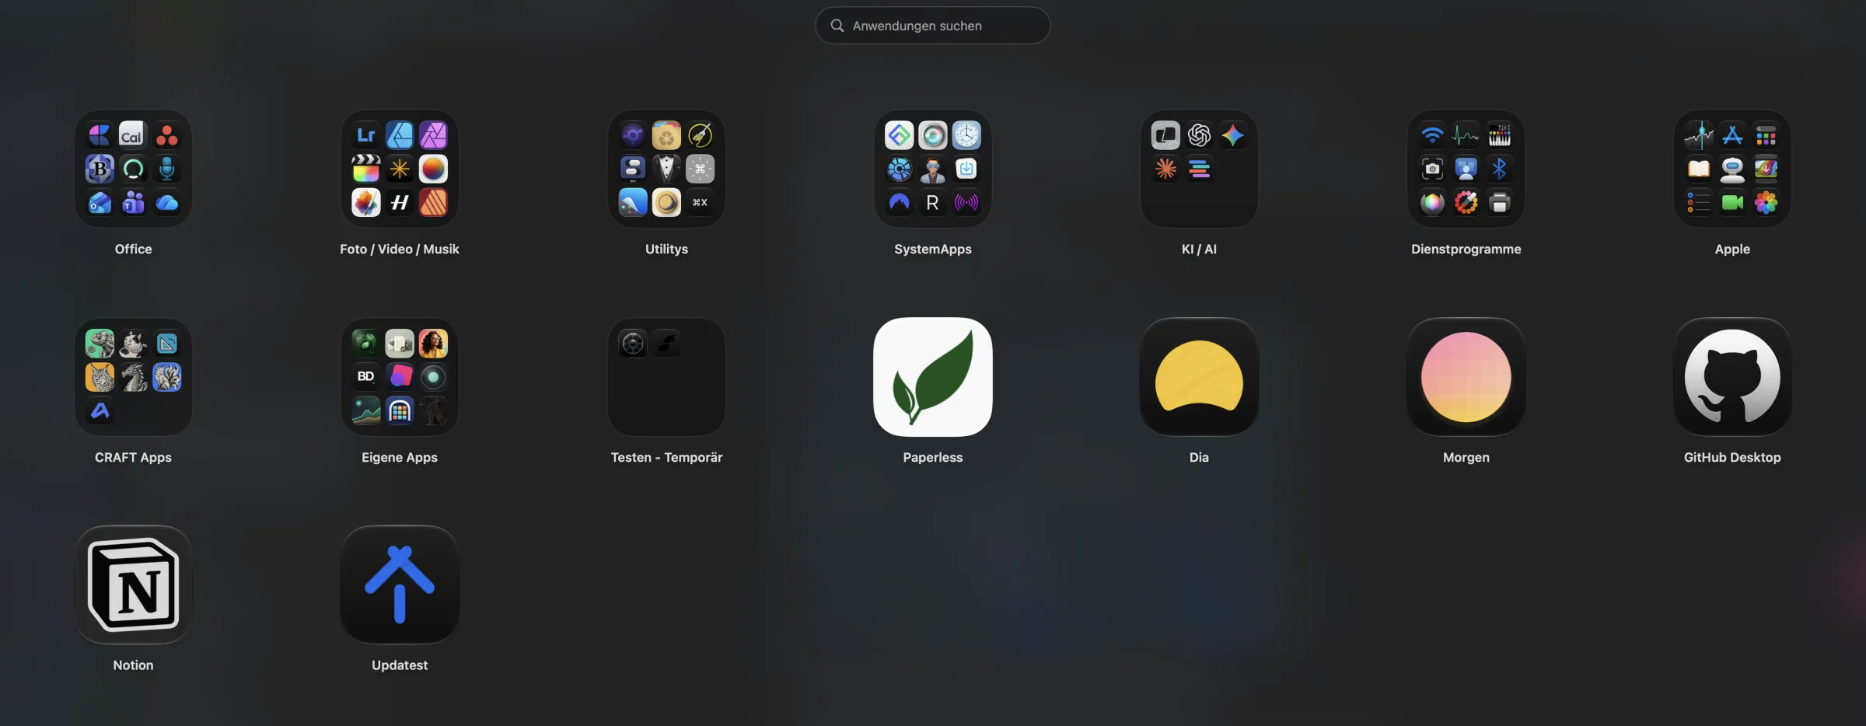
Task: Click the printer mini icon in Dienstprogramme
Action: [1500, 202]
